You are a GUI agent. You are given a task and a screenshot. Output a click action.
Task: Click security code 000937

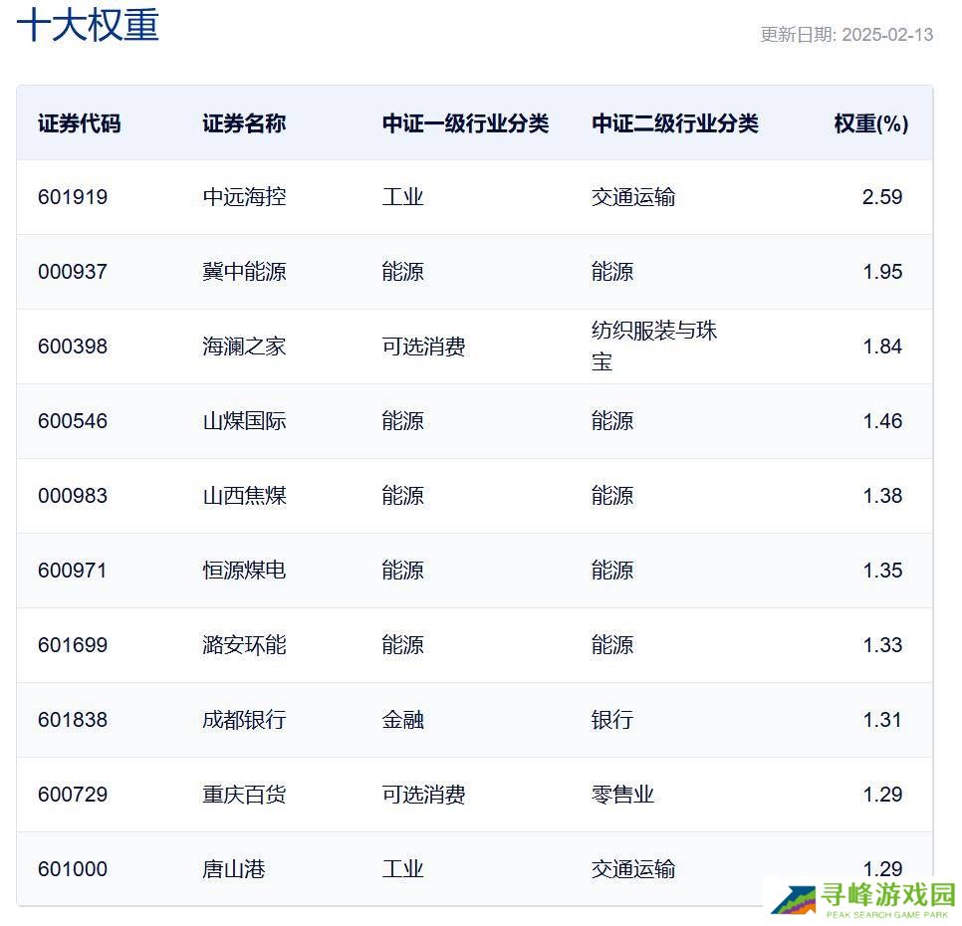coord(73,272)
